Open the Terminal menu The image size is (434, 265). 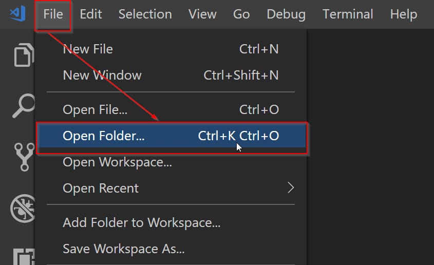(x=348, y=14)
